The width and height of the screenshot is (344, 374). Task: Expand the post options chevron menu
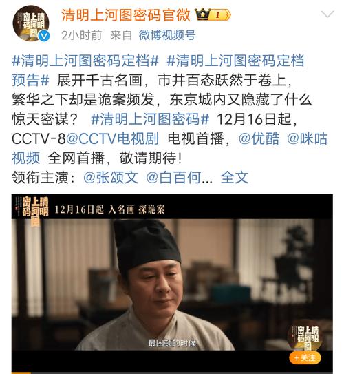[327, 14]
